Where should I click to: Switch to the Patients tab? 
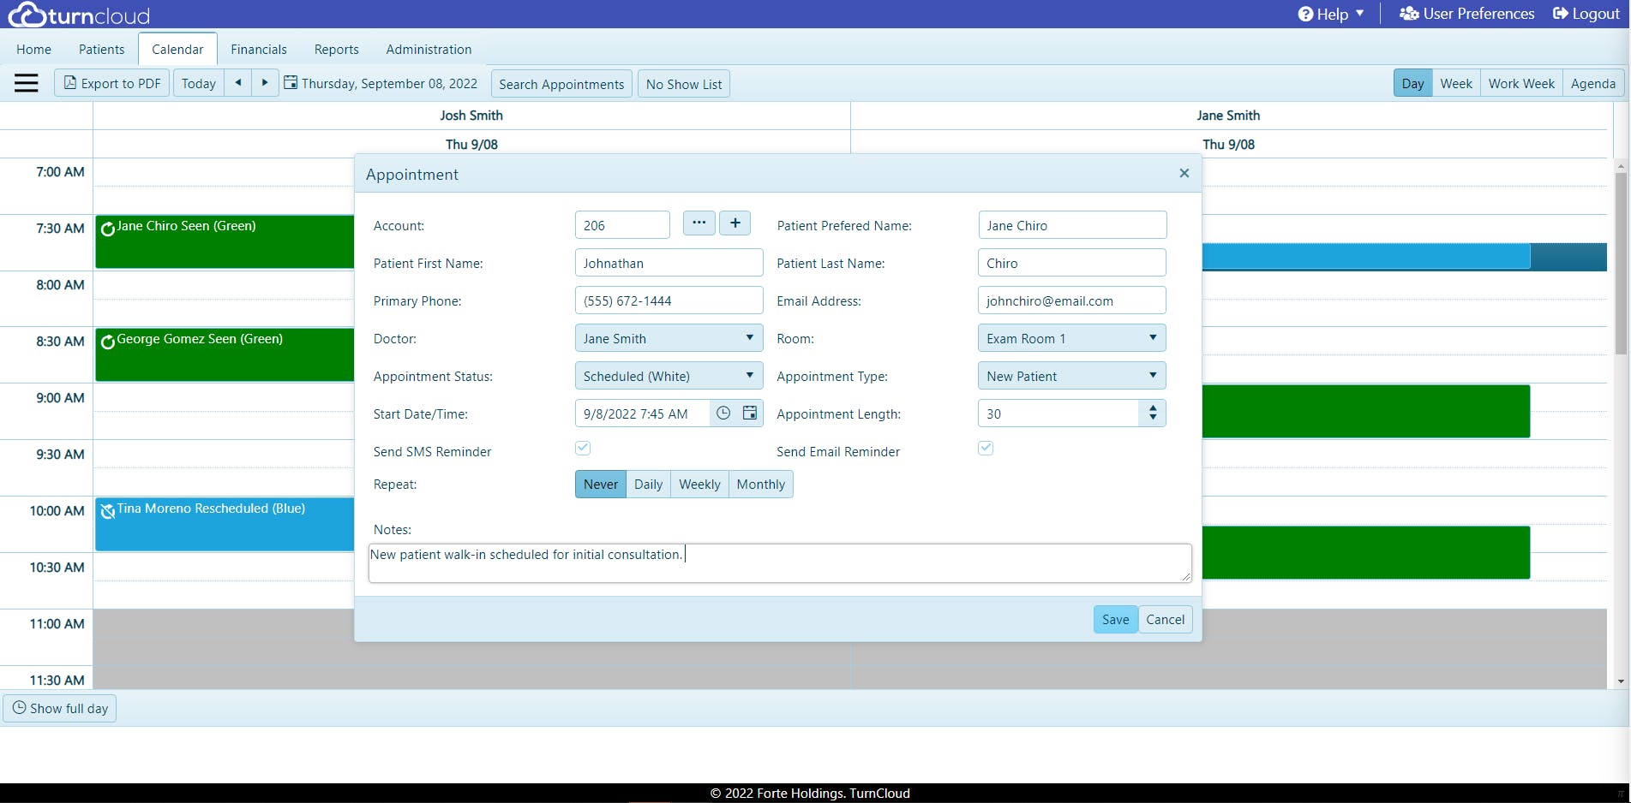click(100, 49)
